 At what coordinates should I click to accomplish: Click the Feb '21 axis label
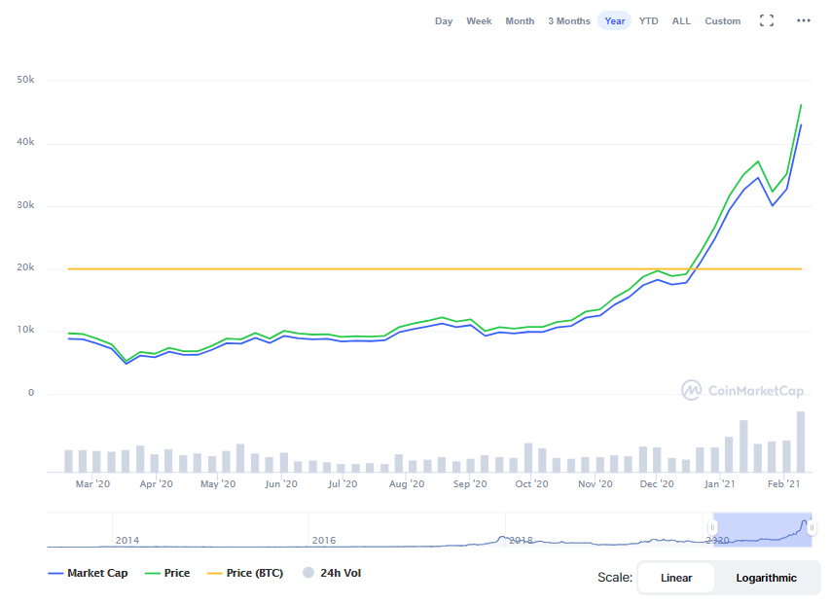click(784, 483)
